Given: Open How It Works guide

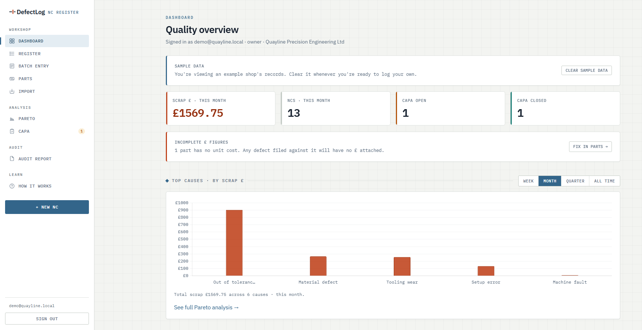Looking at the screenshot, I should pos(47,186).
